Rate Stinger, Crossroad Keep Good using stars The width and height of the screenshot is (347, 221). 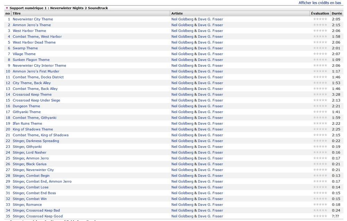coord(320,216)
